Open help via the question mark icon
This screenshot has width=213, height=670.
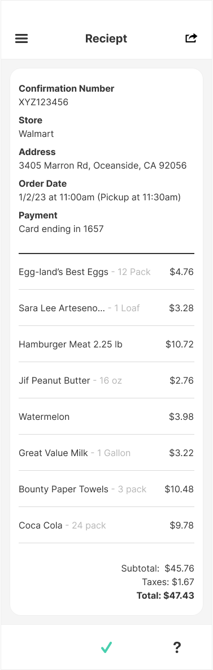[x=177, y=647]
